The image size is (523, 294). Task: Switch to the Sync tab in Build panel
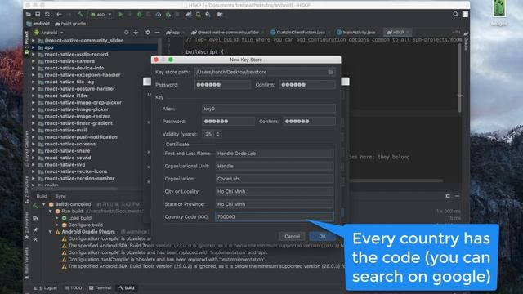tap(60, 196)
